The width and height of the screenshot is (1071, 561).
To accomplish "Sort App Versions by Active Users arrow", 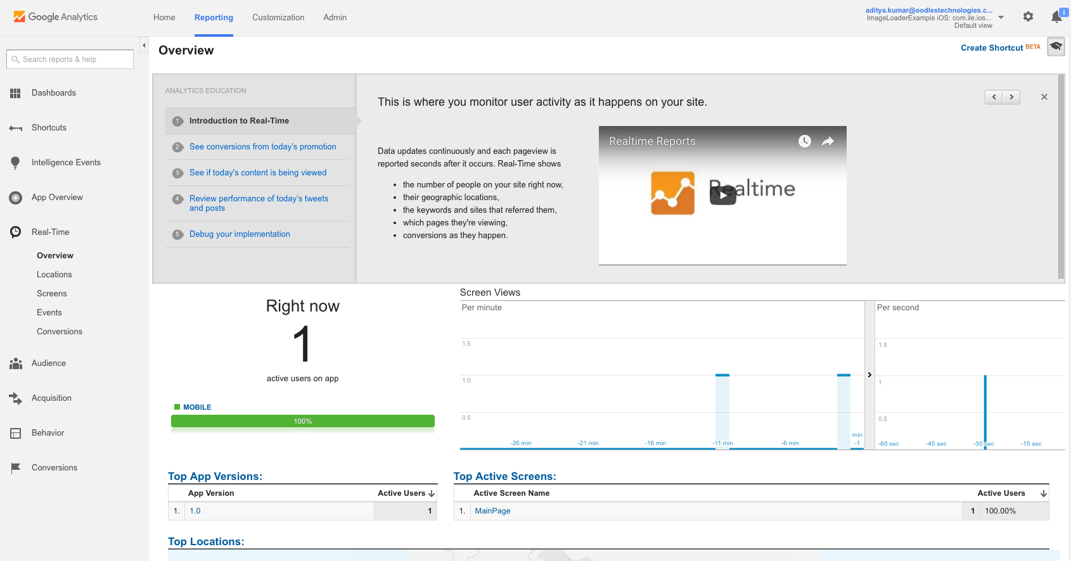I will [x=432, y=493].
